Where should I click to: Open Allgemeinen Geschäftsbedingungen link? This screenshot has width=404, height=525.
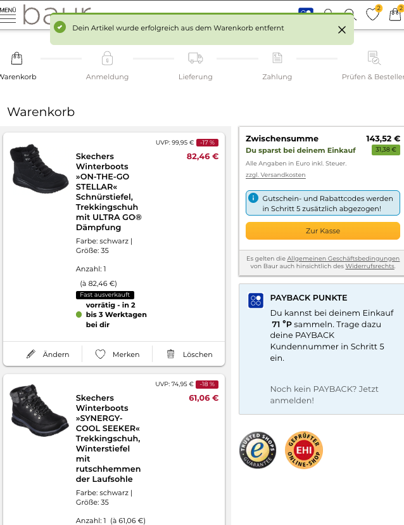(x=343, y=258)
